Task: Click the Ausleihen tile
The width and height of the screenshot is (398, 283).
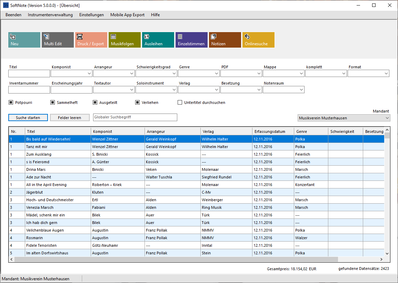Action: pos(158,40)
